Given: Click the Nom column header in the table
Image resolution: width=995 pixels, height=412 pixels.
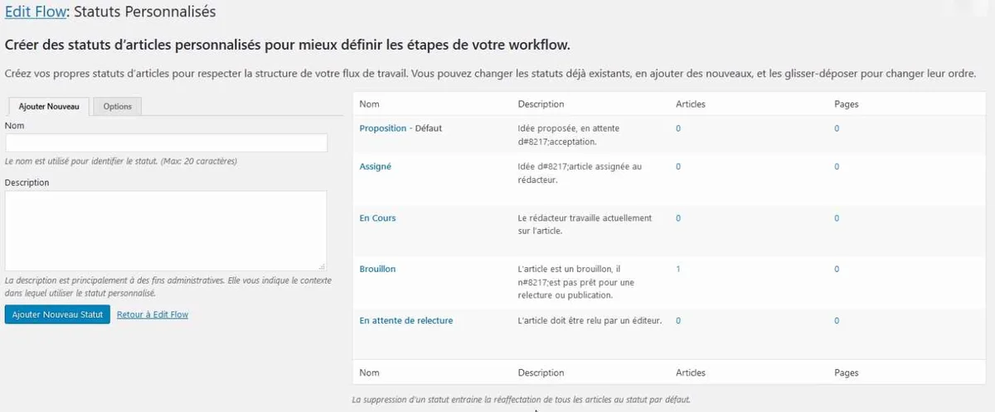Looking at the screenshot, I should (369, 104).
